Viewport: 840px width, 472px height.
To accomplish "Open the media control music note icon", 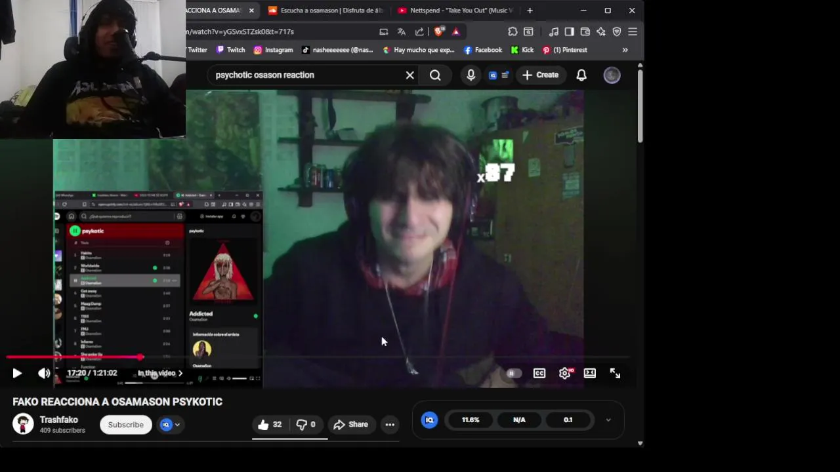I will [x=554, y=31].
